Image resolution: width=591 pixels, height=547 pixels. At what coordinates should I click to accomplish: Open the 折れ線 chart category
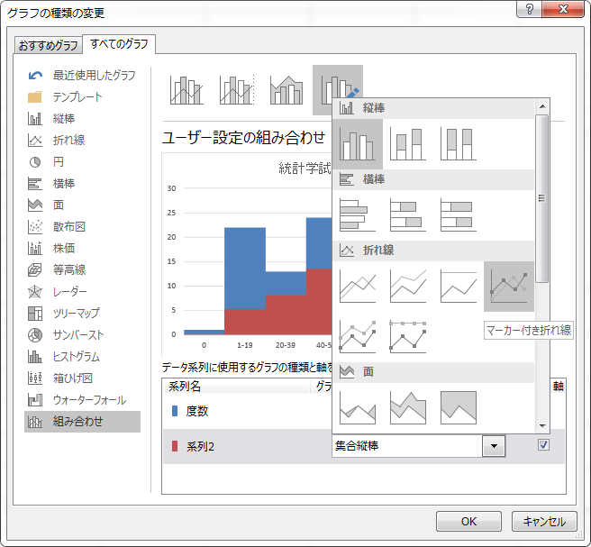tap(82, 141)
